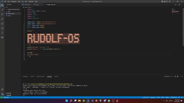Split the terminal panel
The height and width of the screenshot is (103, 184).
[x=175, y=76]
